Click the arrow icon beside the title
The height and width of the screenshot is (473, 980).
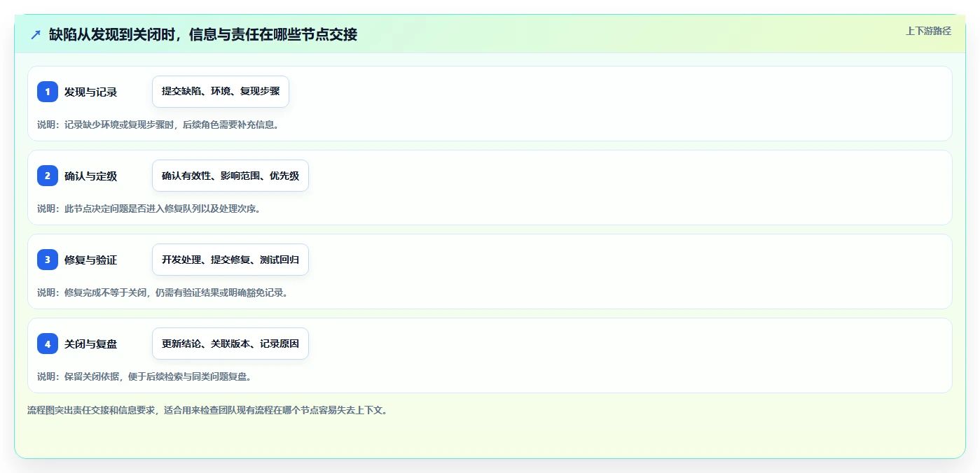coord(36,34)
